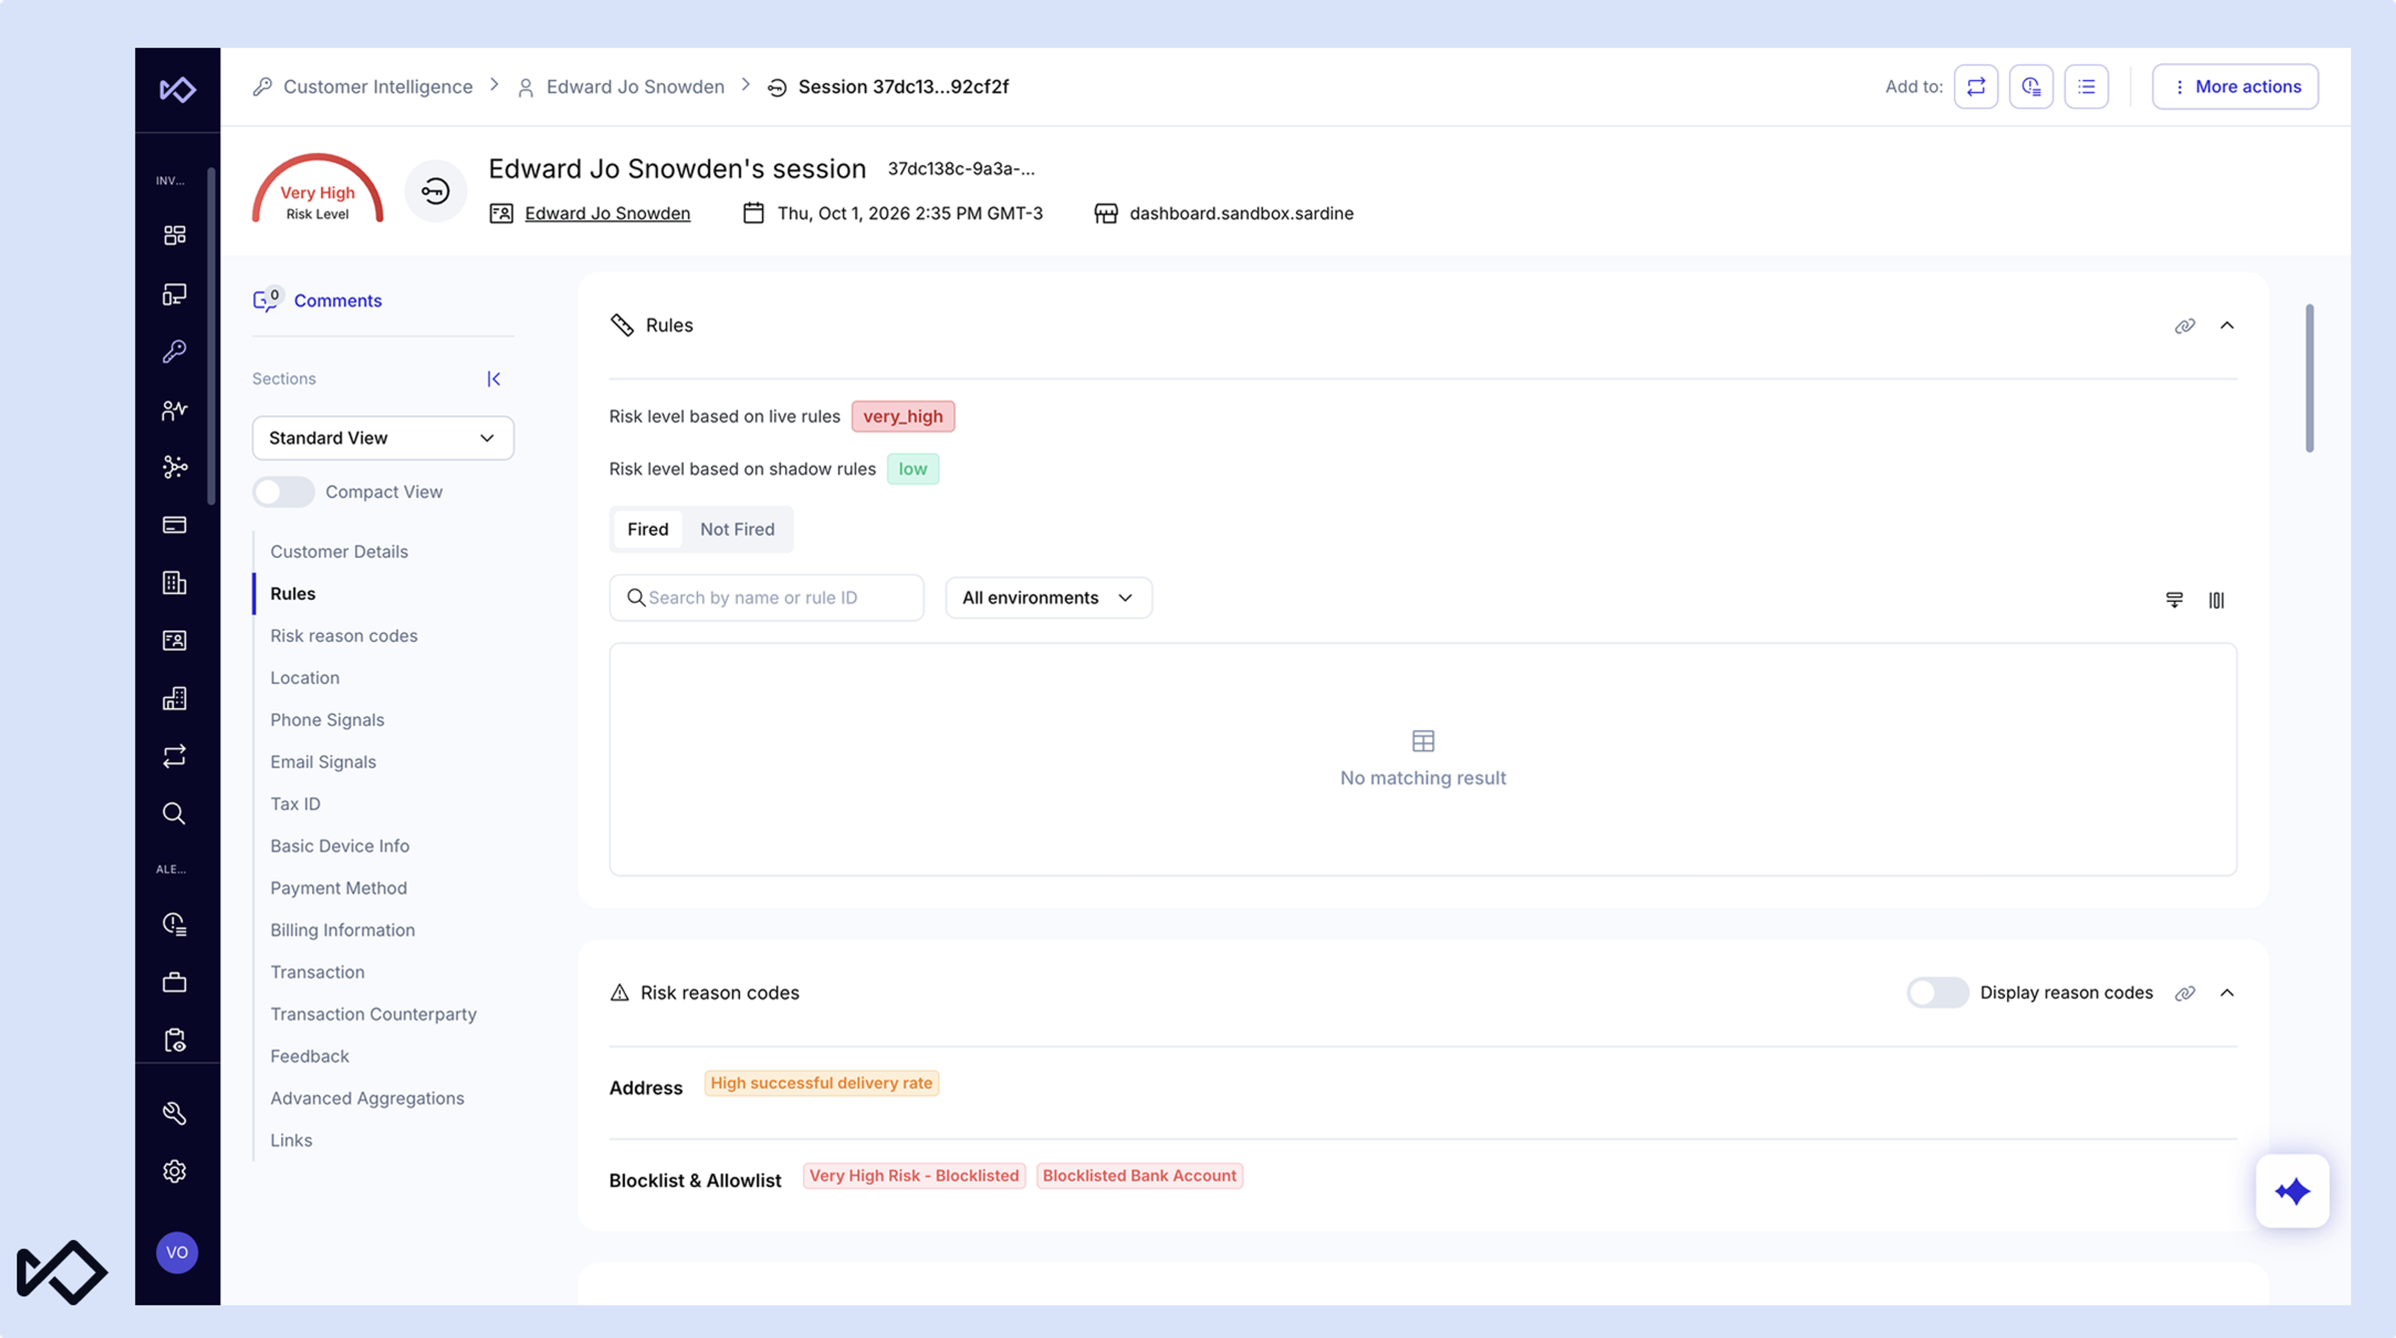Open the Customer Intelligence key icon in sidebar
Viewport: 2396px width, 1338px height.
174,351
